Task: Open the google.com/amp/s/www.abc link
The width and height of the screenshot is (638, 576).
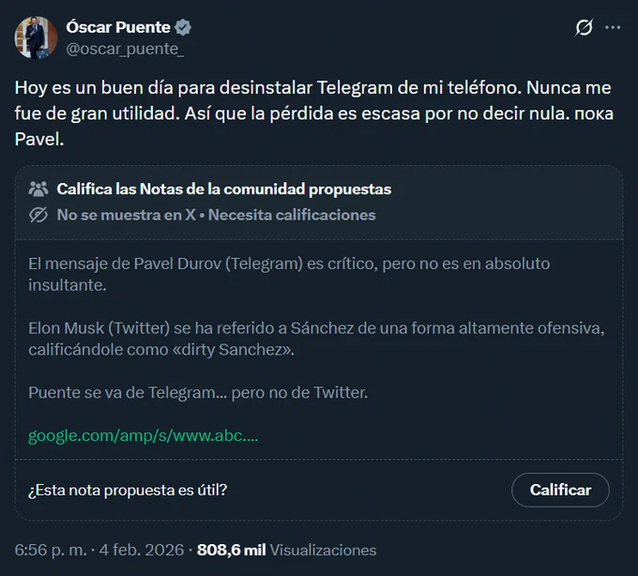Action: (x=144, y=435)
